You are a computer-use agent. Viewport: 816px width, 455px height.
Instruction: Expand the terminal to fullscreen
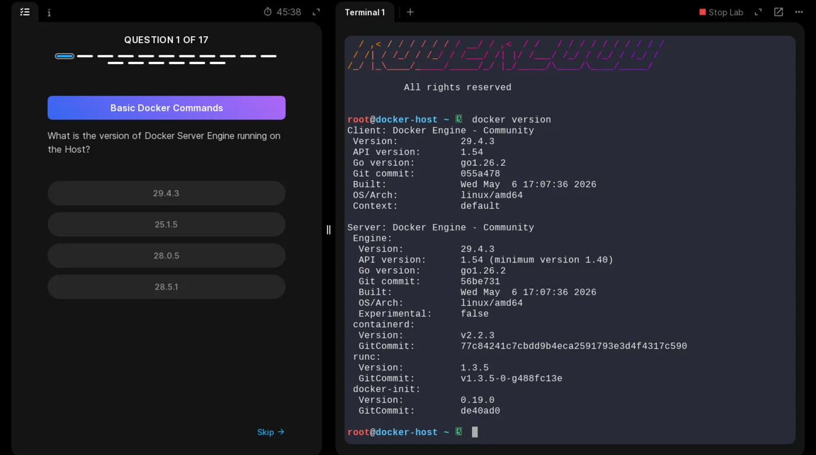coord(758,12)
